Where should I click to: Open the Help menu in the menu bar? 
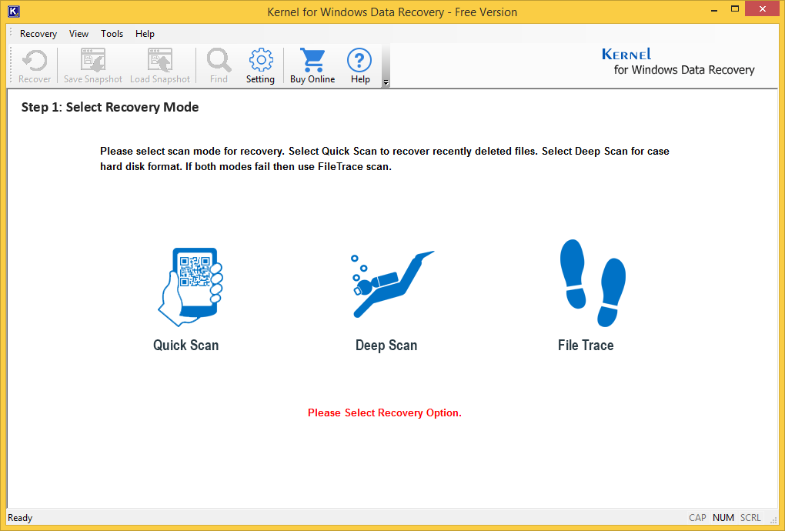[145, 34]
